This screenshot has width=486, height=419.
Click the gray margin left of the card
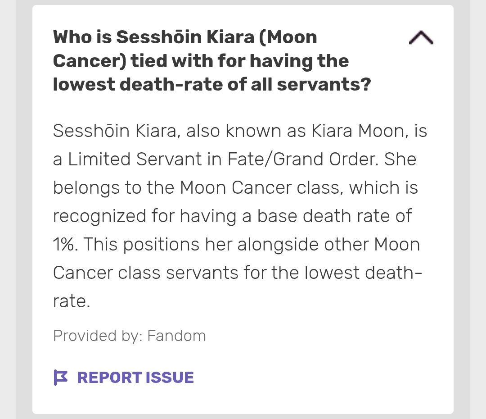(x=24, y=209)
